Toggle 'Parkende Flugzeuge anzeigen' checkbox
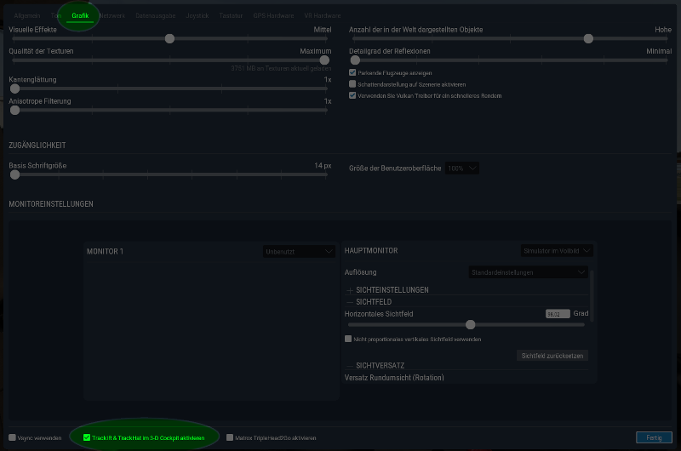This screenshot has width=681, height=451. click(x=352, y=73)
